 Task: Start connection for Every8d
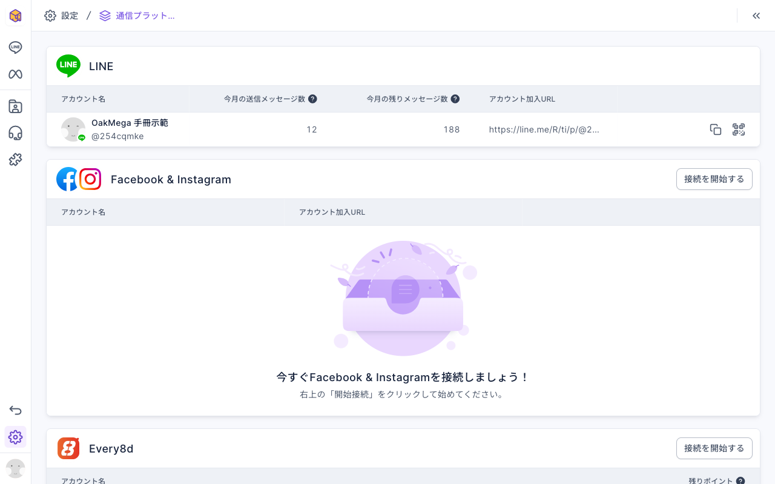coord(714,448)
